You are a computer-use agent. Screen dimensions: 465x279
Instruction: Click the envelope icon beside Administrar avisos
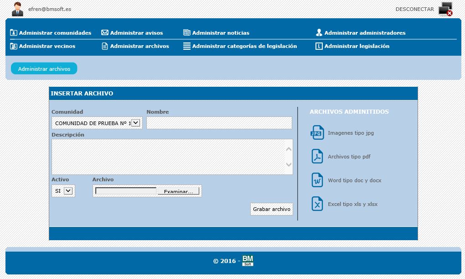104,33
